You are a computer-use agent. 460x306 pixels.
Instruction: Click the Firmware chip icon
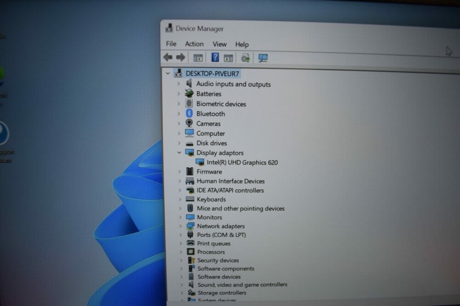tap(190, 172)
